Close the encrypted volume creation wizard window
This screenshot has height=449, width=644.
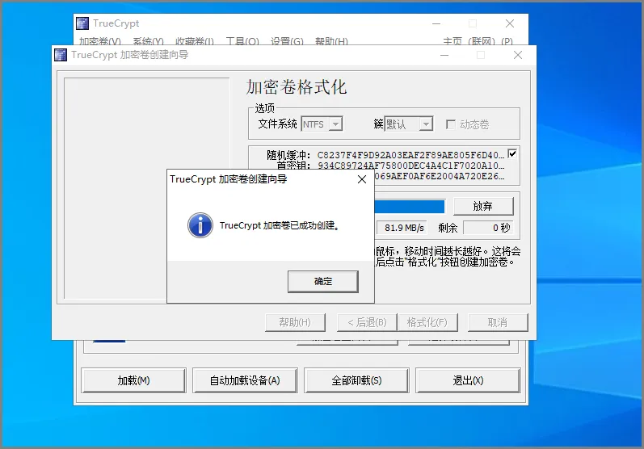pyautogui.click(x=518, y=55)
